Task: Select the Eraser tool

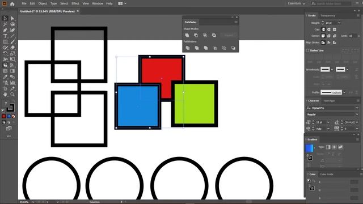Action: [12, 48]
